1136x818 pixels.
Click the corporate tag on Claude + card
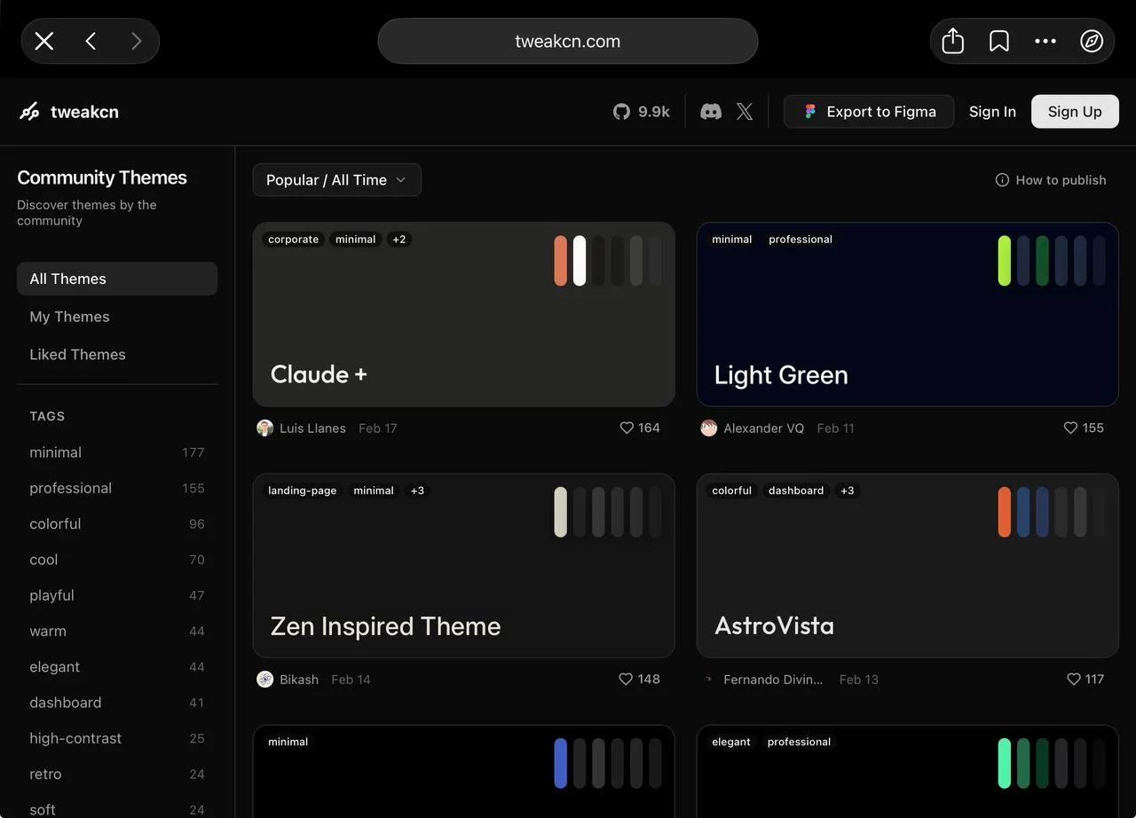(x=294, y=240)
